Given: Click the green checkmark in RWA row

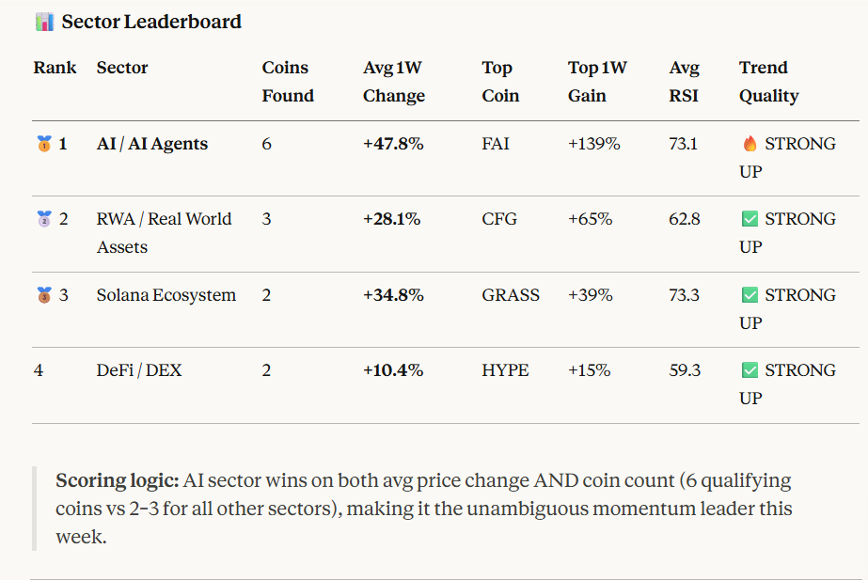Looking at the screenshot, I should [750, 220].
